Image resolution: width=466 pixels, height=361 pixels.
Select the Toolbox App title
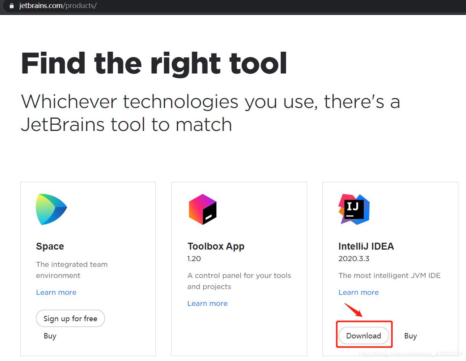[x=216, y=246]
